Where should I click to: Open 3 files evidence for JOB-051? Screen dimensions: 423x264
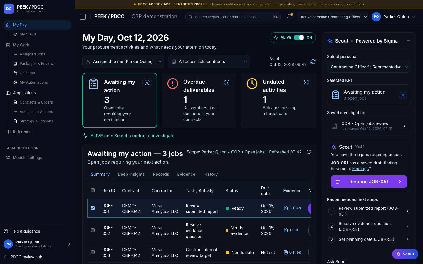(x=292, y=208)
